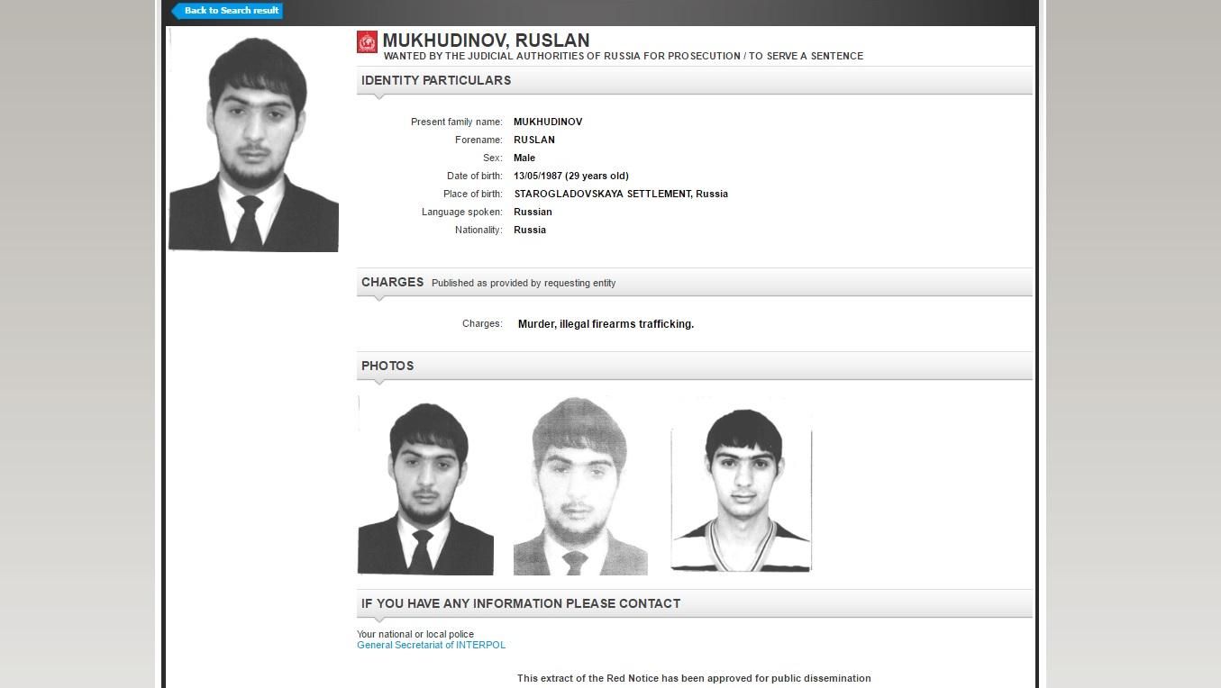Click the pointer triangle under Photos header
This screenshot has height=688, width=1221.
[x=378, y=383]
